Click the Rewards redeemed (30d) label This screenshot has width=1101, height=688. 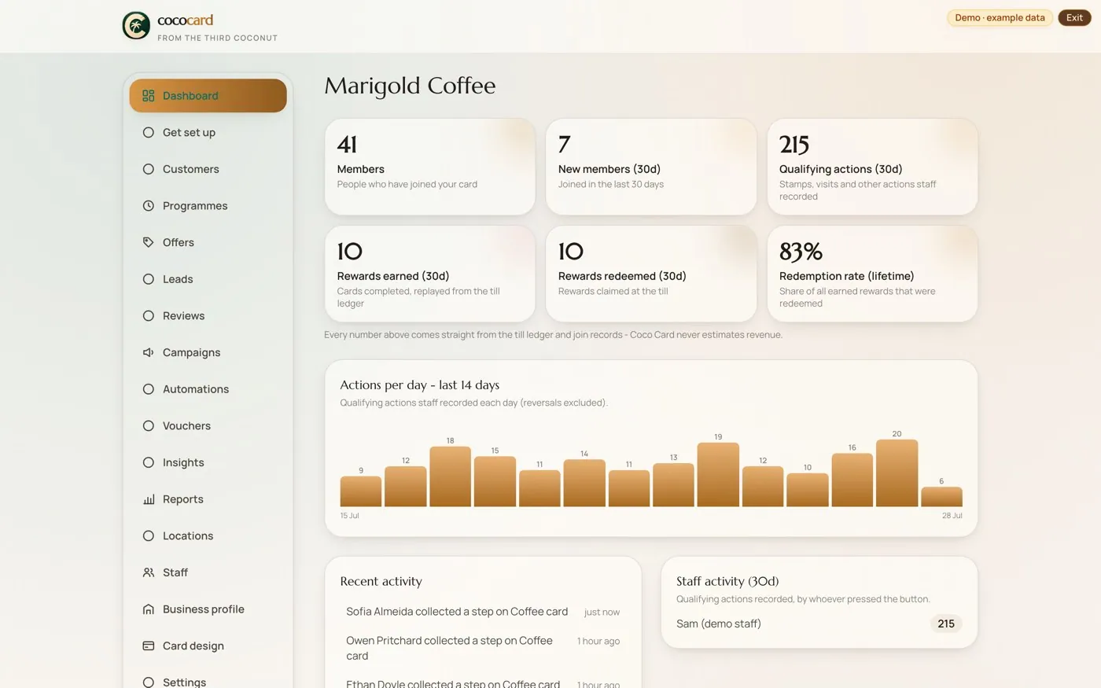(622, 276)
